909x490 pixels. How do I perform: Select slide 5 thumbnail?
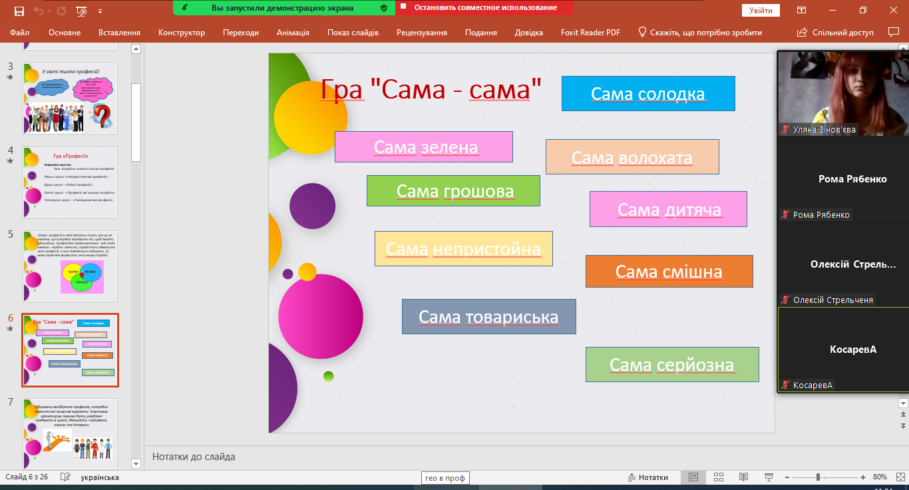71,266
